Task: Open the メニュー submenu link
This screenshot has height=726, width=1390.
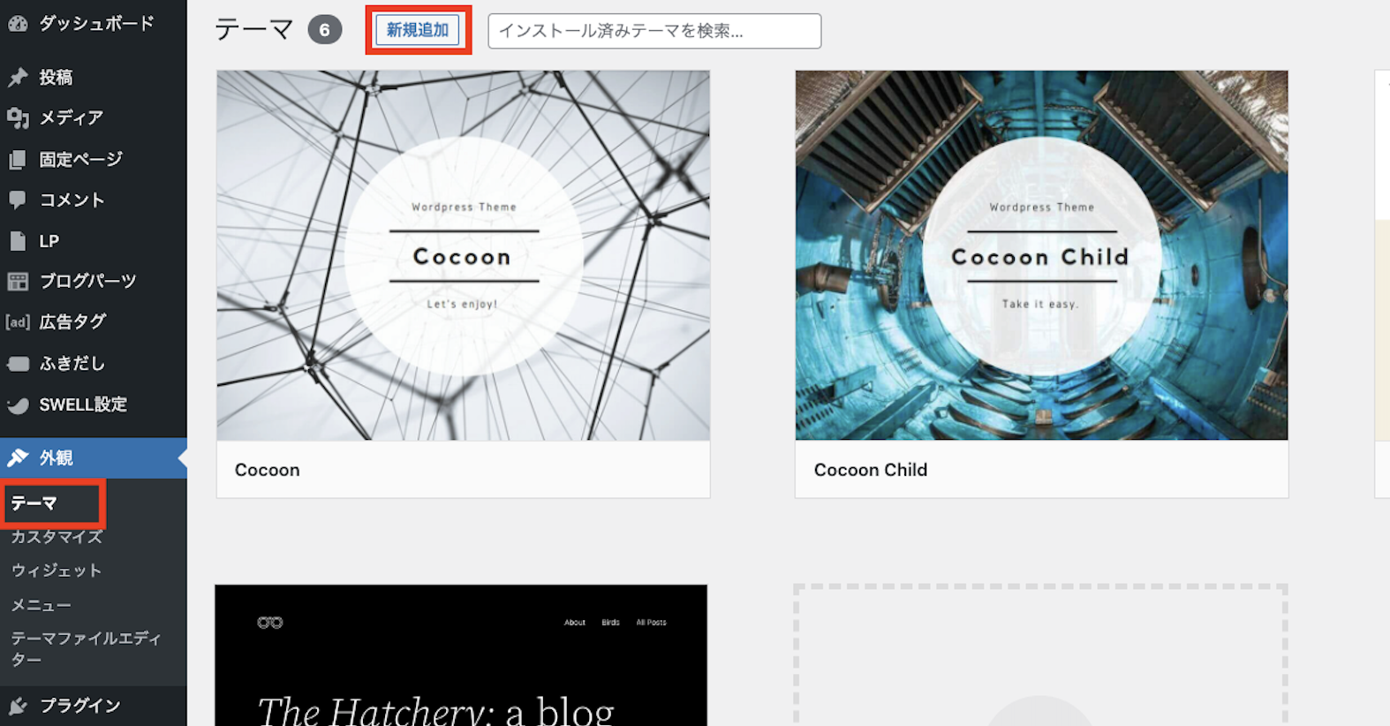Action: (42, 605)
